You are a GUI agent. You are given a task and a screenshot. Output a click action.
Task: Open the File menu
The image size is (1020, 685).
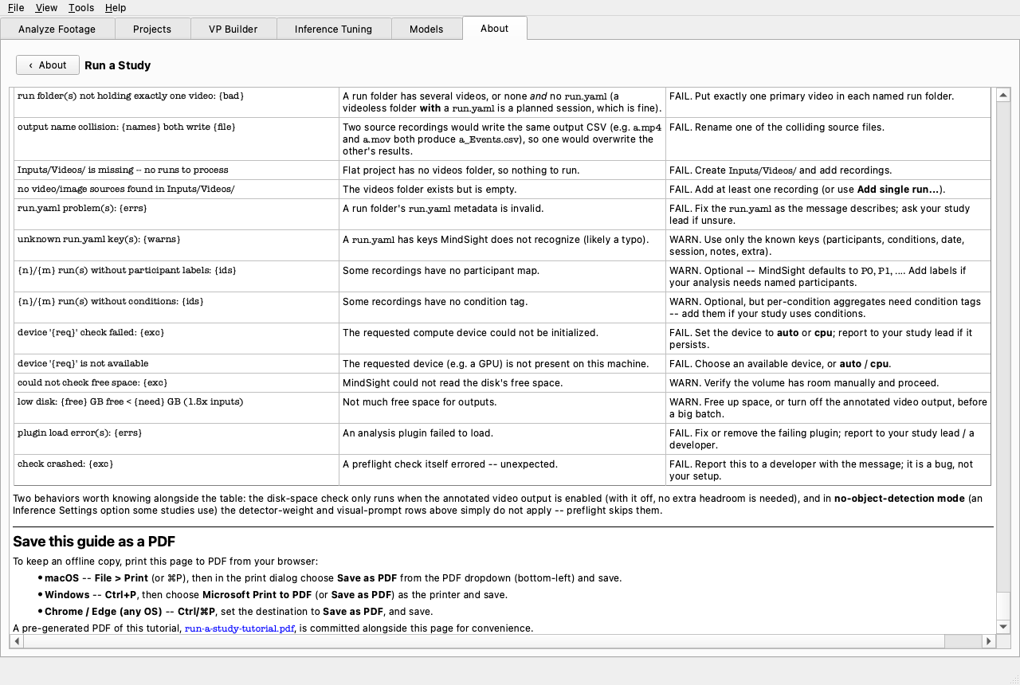[15, 8]
